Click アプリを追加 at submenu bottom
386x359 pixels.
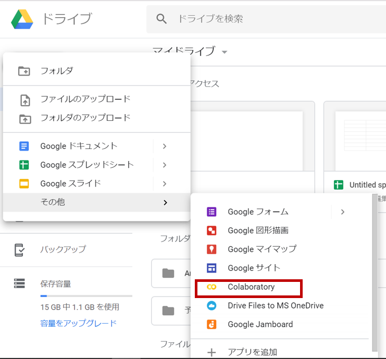(x=281, y=352)
